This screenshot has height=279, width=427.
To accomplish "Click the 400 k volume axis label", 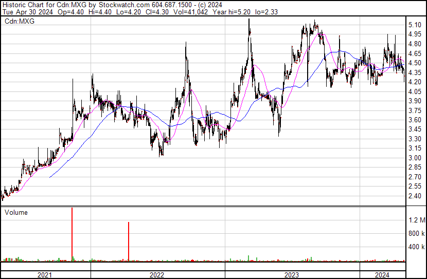I will point(417,247).
